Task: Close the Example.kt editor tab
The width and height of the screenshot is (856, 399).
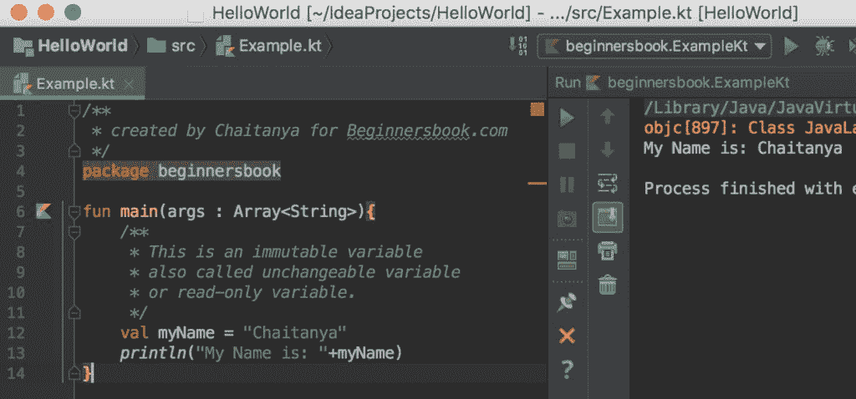Action: point(129,84)
